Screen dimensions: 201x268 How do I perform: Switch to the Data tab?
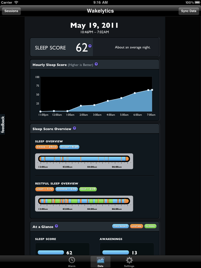(x=100, y=262)
